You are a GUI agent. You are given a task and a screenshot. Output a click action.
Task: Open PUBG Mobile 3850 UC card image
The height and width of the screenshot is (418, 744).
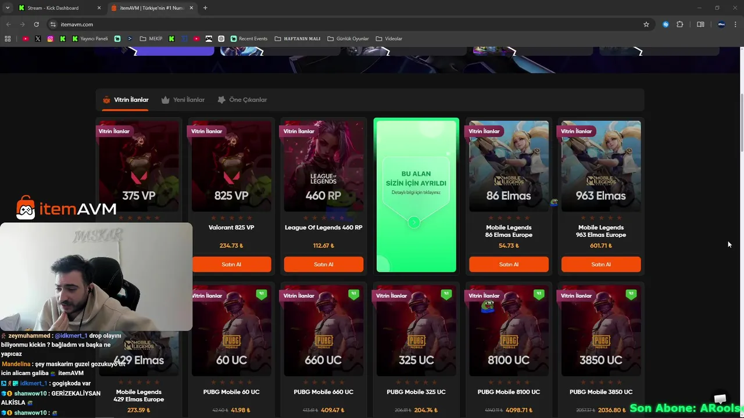click(601, 331)
